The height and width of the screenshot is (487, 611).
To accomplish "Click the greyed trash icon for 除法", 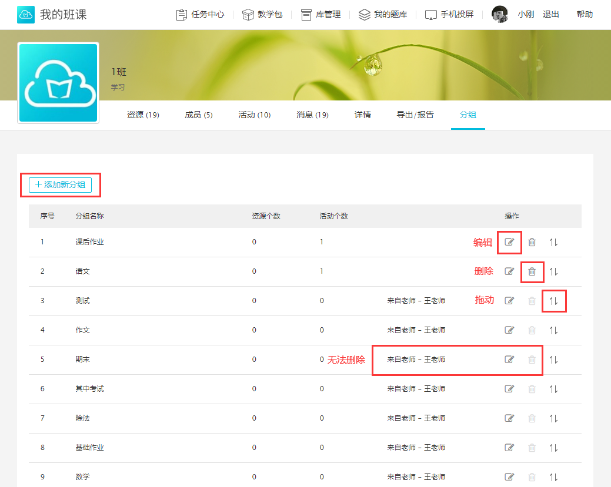I will [532, 418].
